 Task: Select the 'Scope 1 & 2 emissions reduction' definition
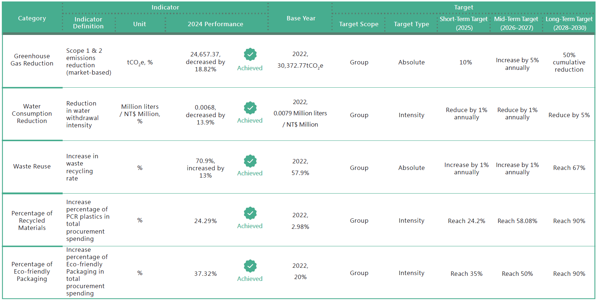pyautogui.click(x=89, y=61)
